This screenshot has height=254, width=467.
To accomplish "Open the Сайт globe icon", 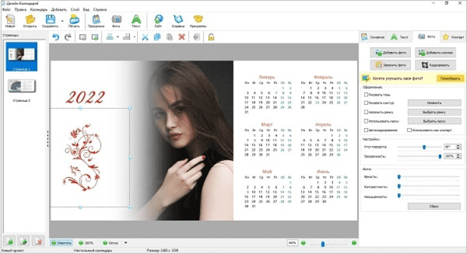I will 158,20.
